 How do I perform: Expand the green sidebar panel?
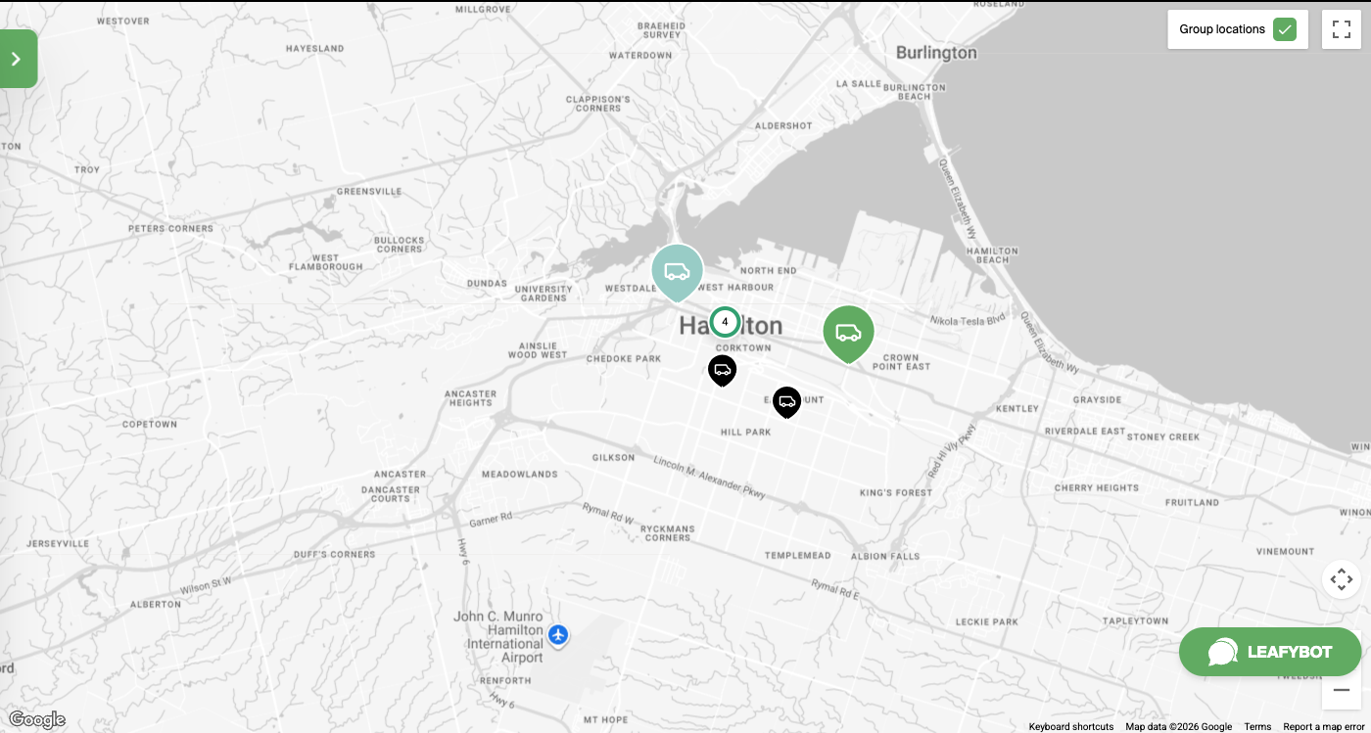[16, 58]
